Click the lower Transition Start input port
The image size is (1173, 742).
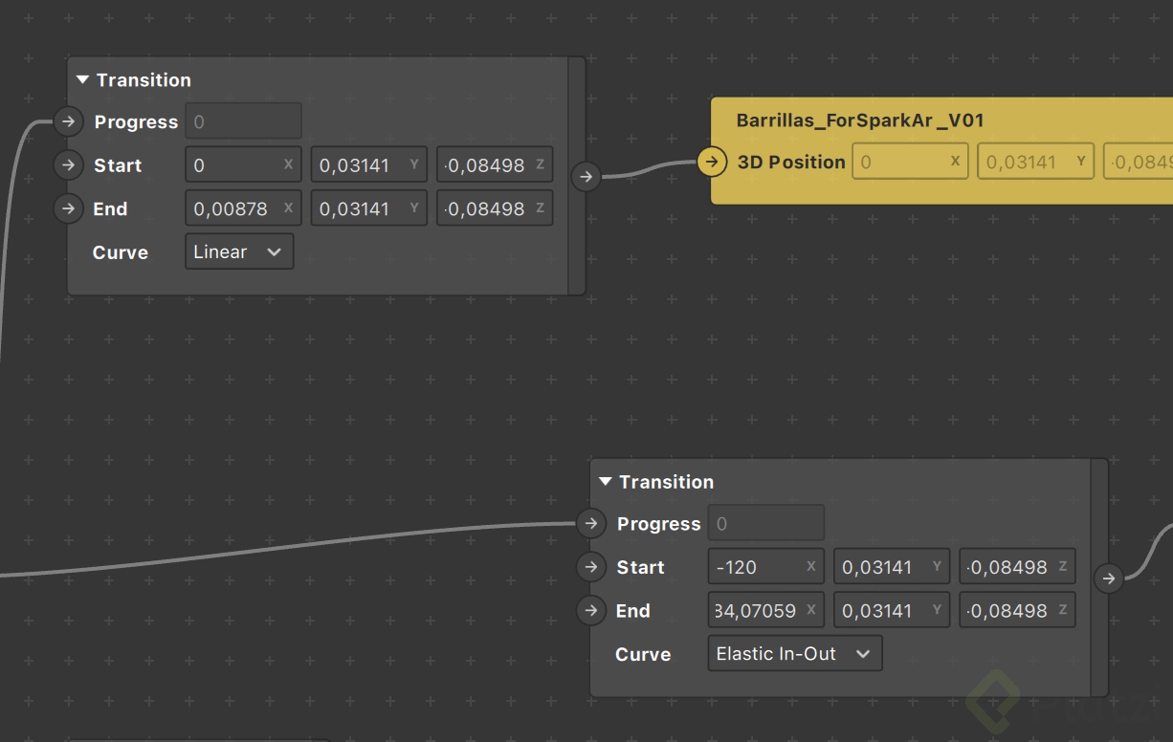[x=591, y=567]
